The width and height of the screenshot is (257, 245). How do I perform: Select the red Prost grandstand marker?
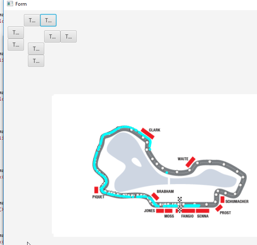[x=219, y=208]
